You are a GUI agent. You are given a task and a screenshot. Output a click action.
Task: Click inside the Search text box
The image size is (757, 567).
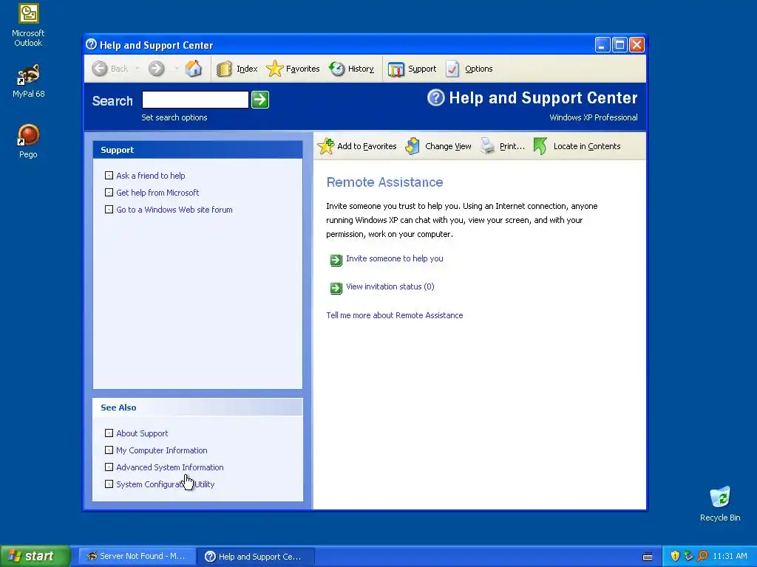click(195, 100)
